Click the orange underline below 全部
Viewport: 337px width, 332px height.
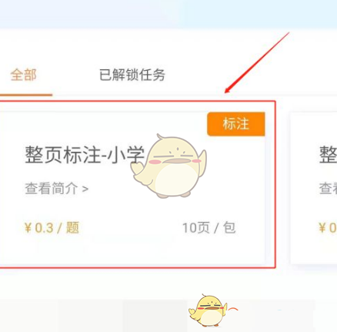(x=26, y=95)
